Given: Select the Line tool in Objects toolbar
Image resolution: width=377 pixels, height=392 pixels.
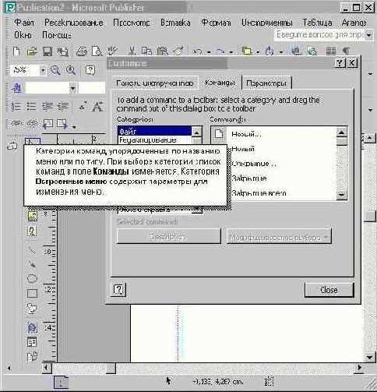Looking at the screenshot, I should click(32, 251).
